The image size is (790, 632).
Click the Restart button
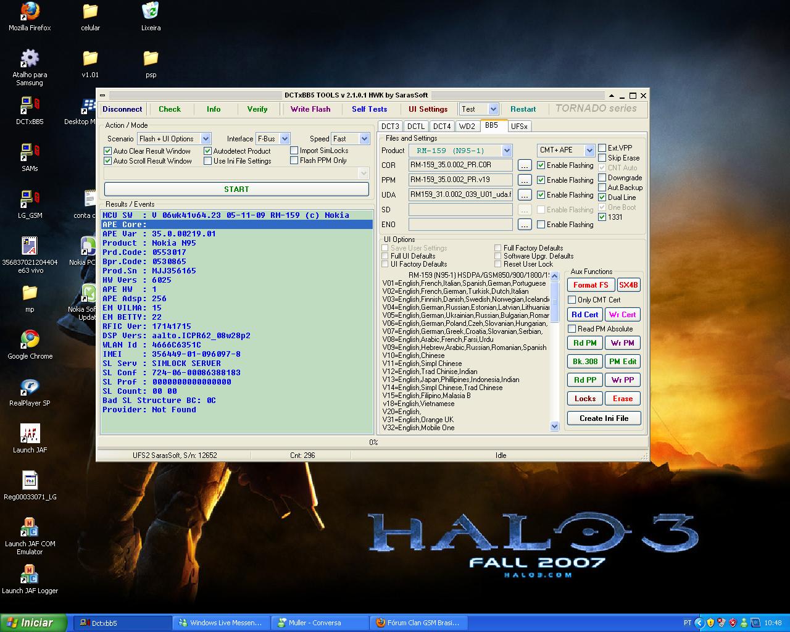523,109
